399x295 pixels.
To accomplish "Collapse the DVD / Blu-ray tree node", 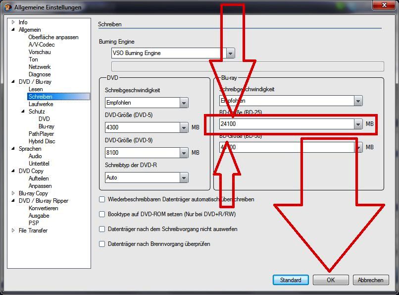I will click(13, 81).
